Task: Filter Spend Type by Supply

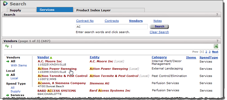Action: point(15,91)
